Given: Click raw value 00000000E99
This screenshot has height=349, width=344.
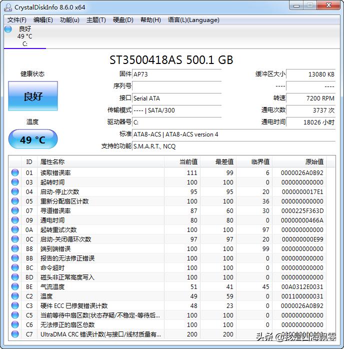Looking at the screenshot, I should pos(302,239).
